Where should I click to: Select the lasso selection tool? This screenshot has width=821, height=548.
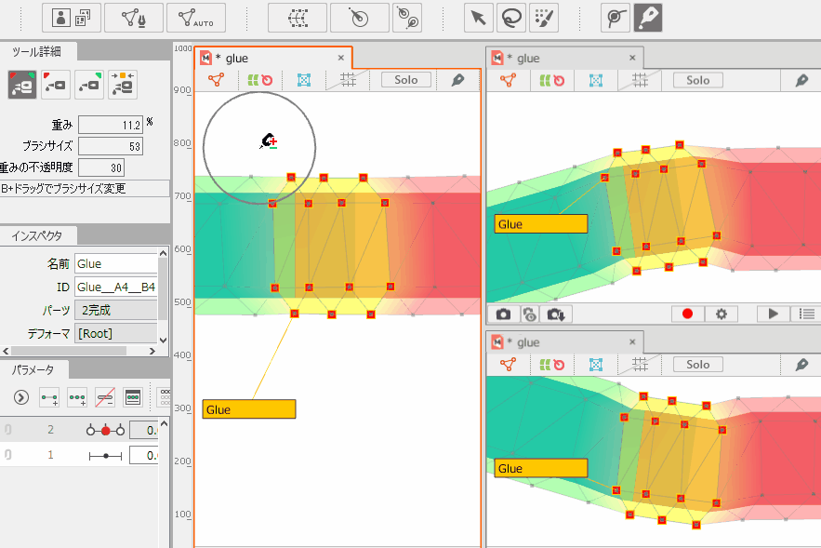tap(510, 18)
